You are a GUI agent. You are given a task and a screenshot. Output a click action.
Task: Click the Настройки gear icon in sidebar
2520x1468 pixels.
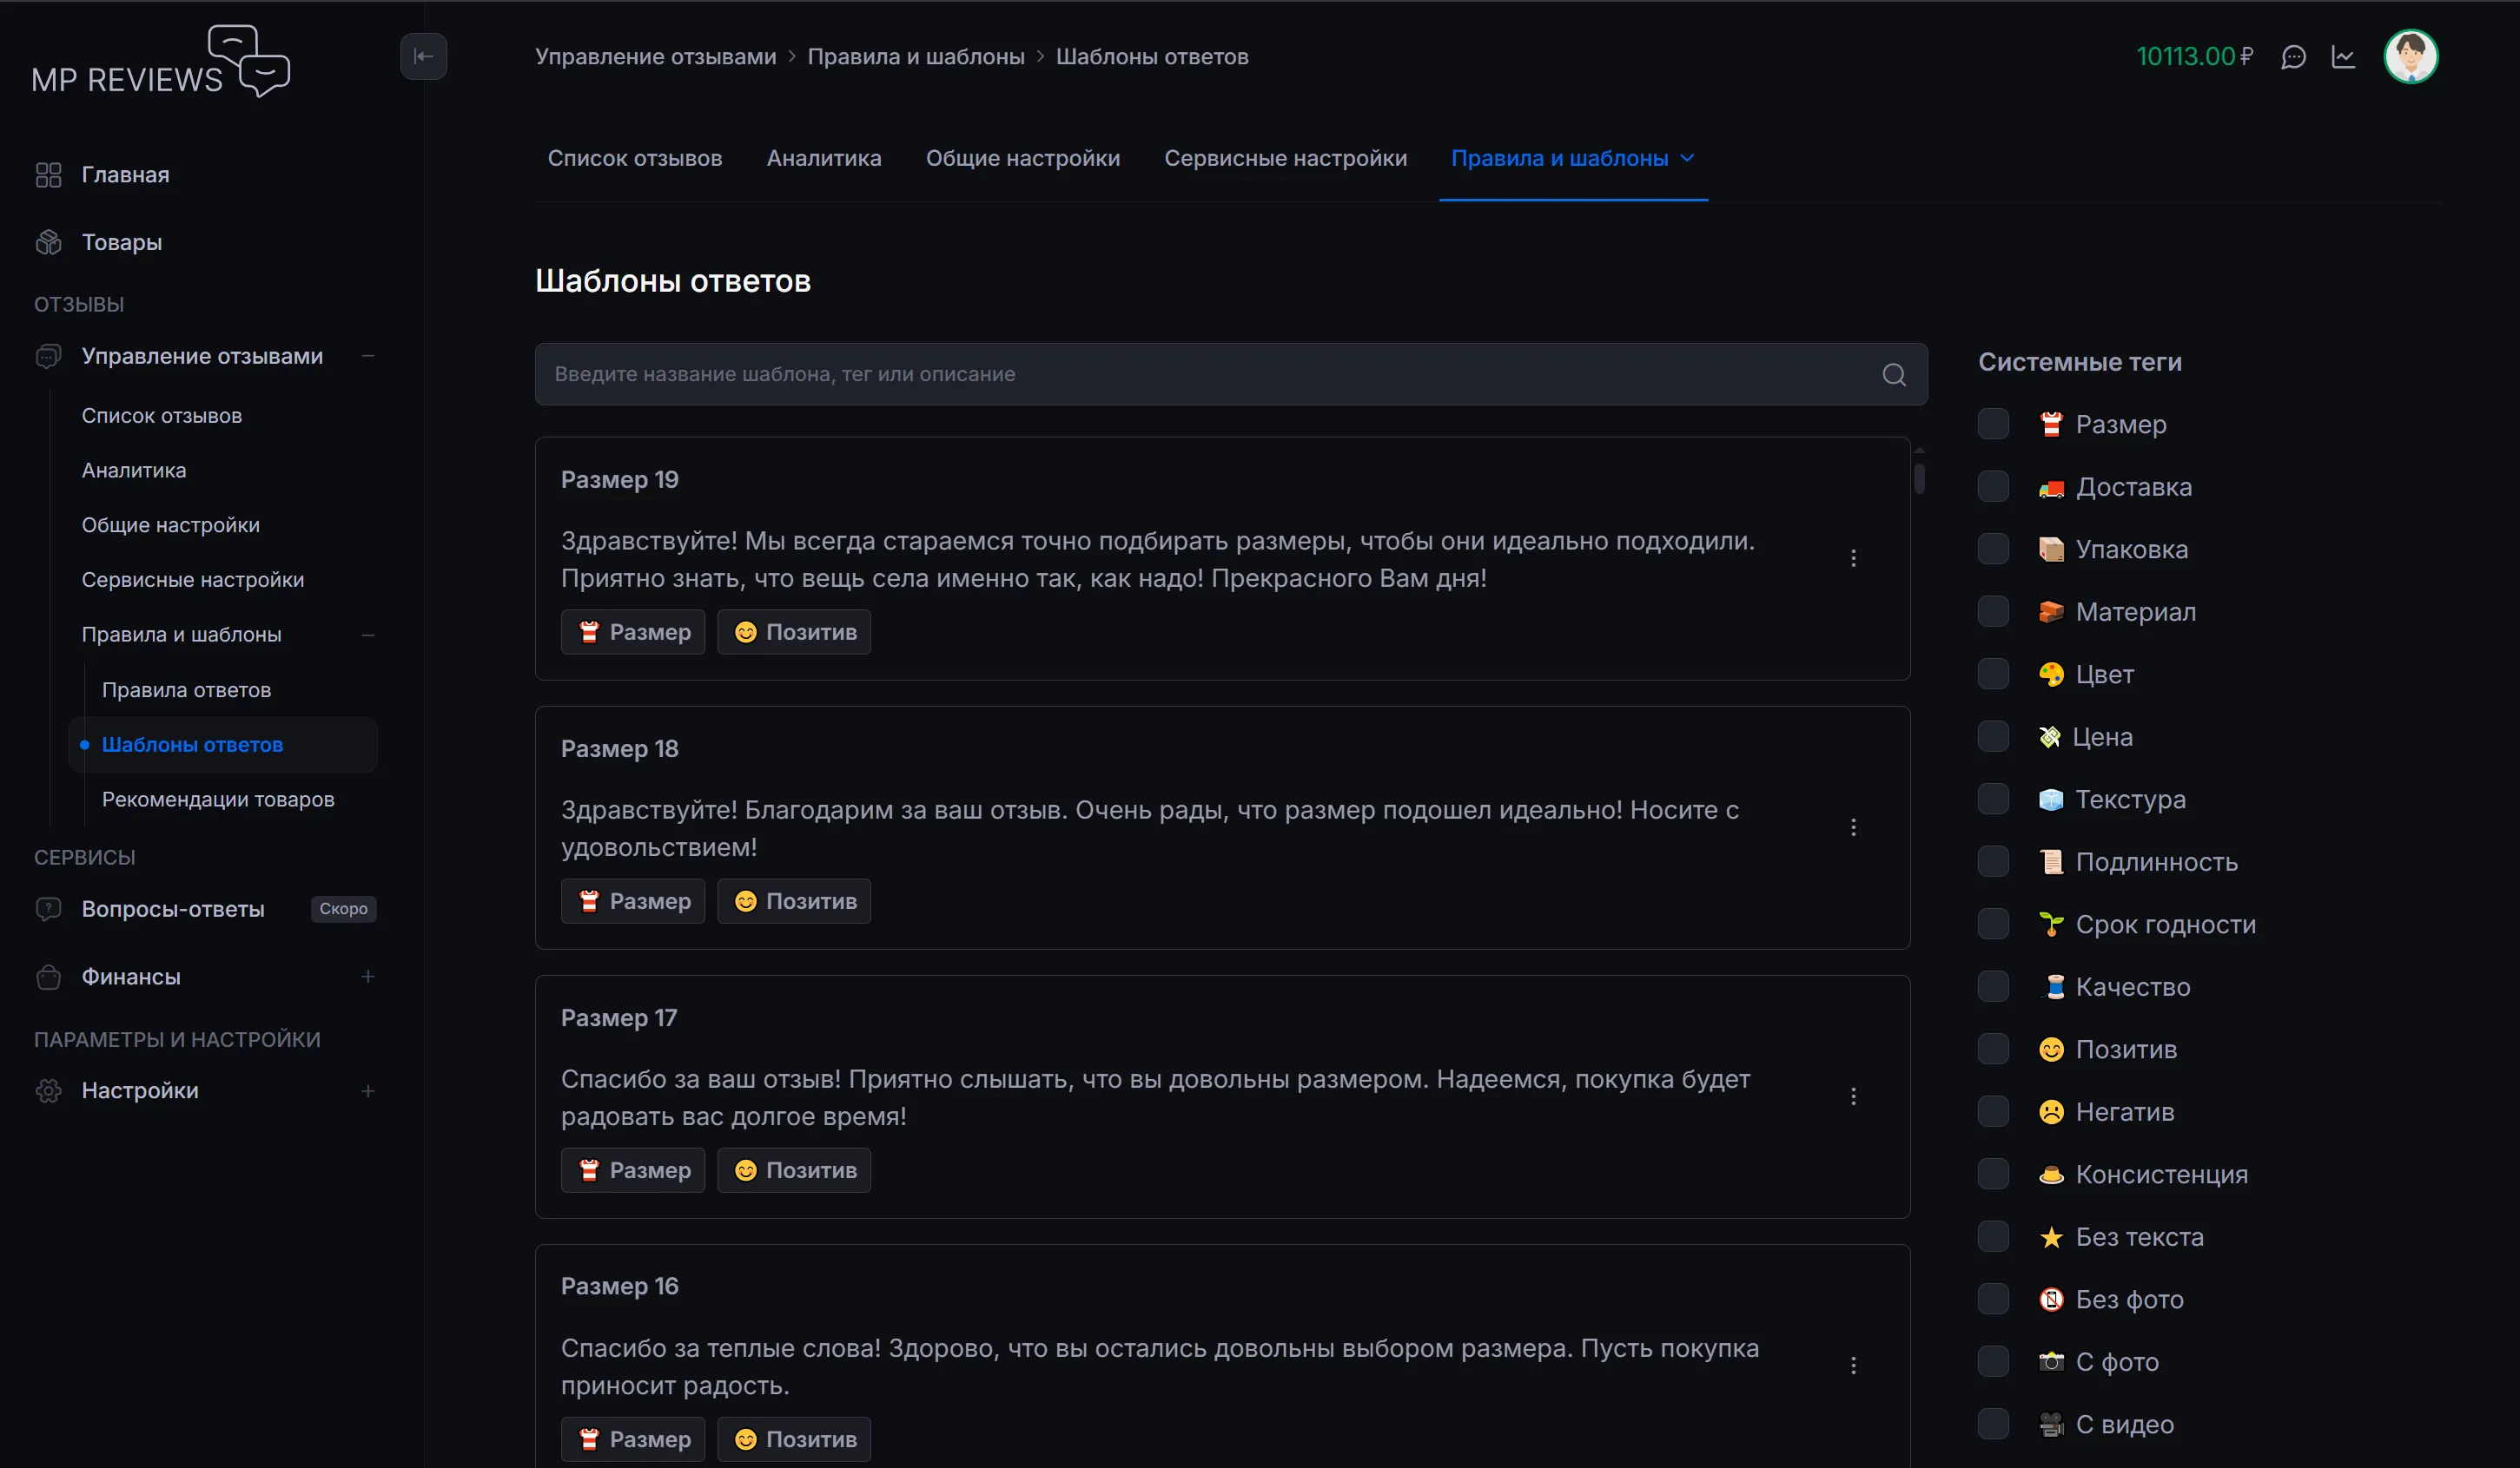coord(47,1090)
